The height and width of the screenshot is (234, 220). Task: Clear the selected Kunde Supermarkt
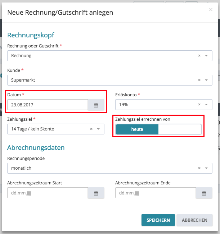[199, 80]
